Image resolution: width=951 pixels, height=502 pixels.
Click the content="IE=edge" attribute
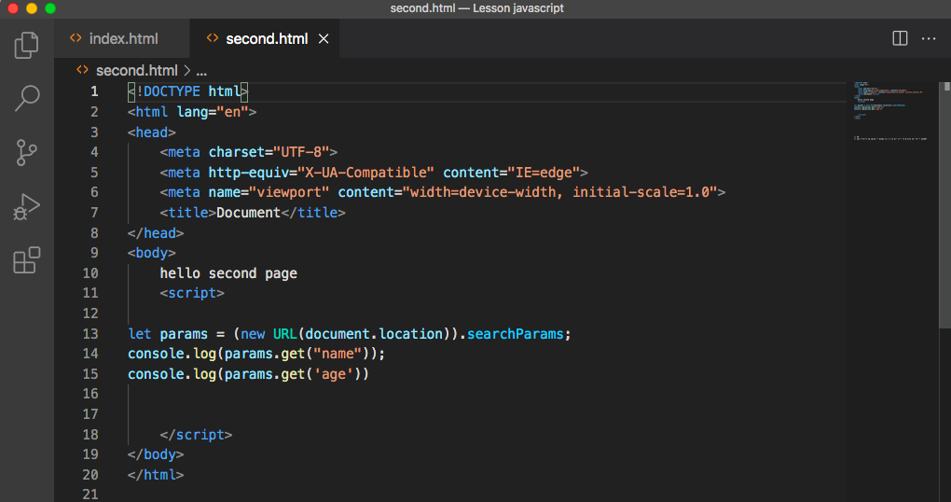[x=511, y=173]
